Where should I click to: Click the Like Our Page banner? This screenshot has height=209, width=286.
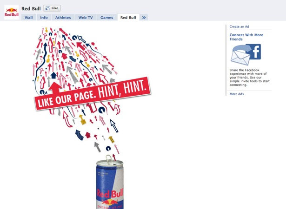[x=93, y=94]
